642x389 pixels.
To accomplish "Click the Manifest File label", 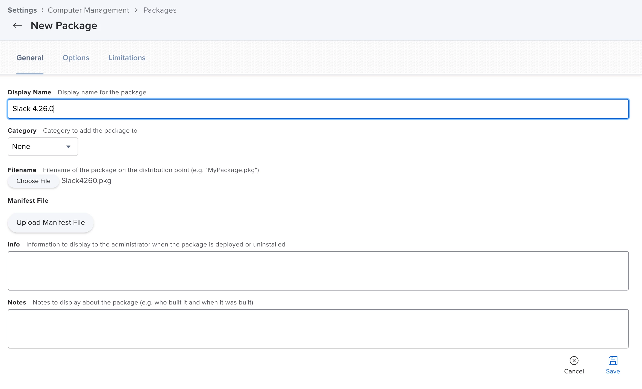I will point(28,201).
